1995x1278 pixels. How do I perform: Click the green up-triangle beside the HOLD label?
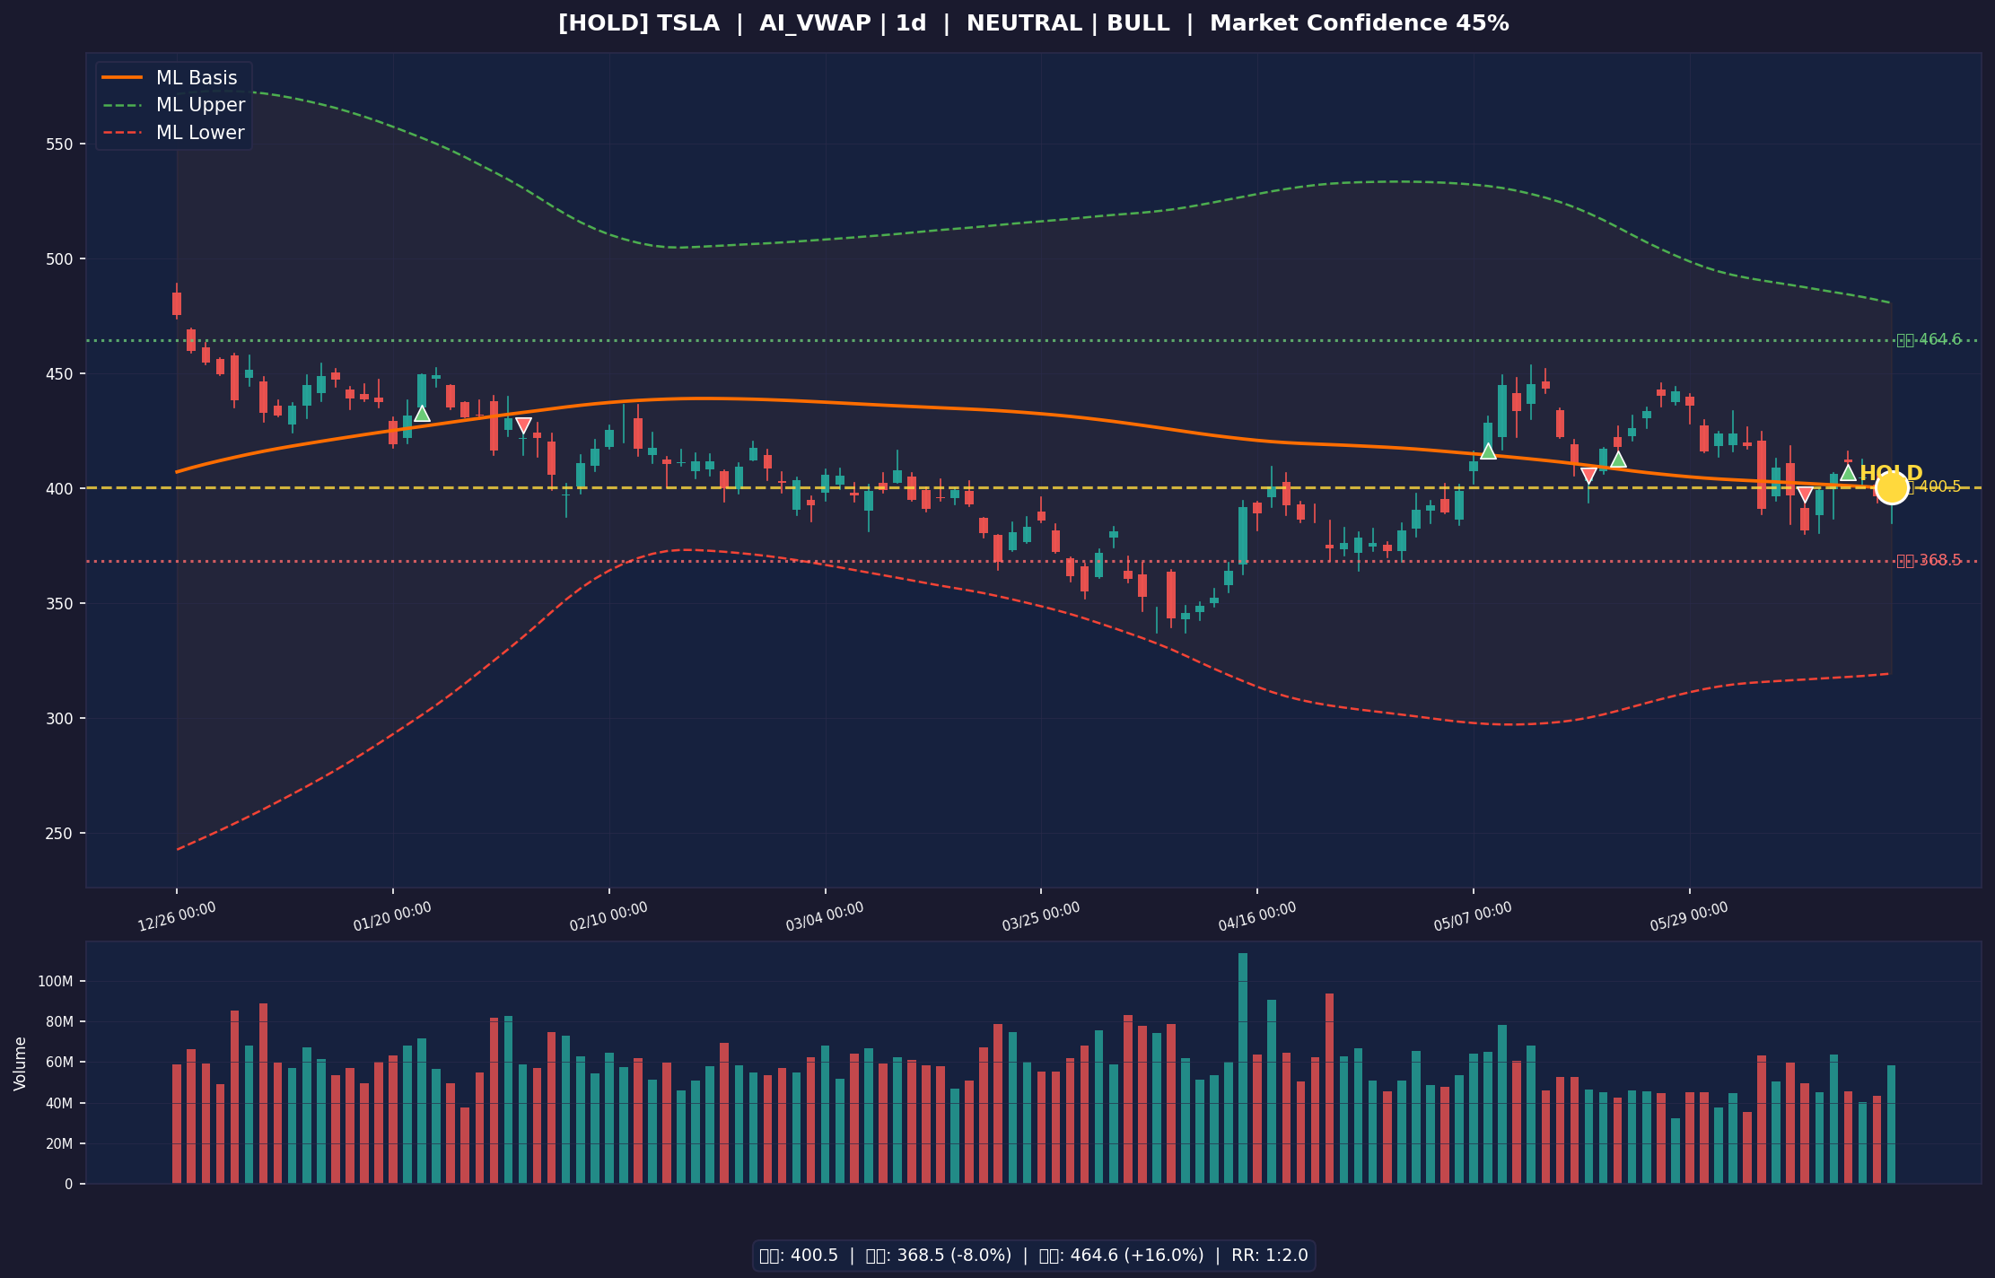tap(1848, 472)
